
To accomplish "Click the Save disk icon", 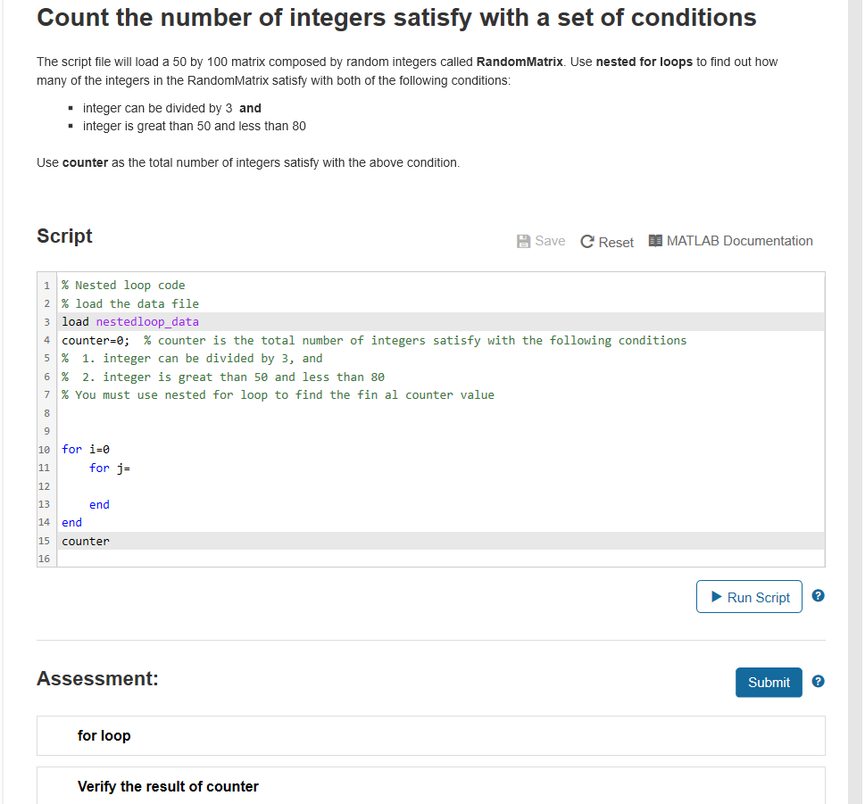I will click(x=522, y=240).
